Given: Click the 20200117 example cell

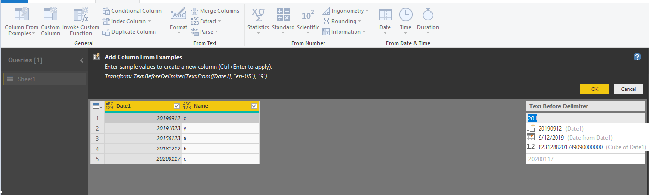Looking at the screenshot, I should 586,159.
